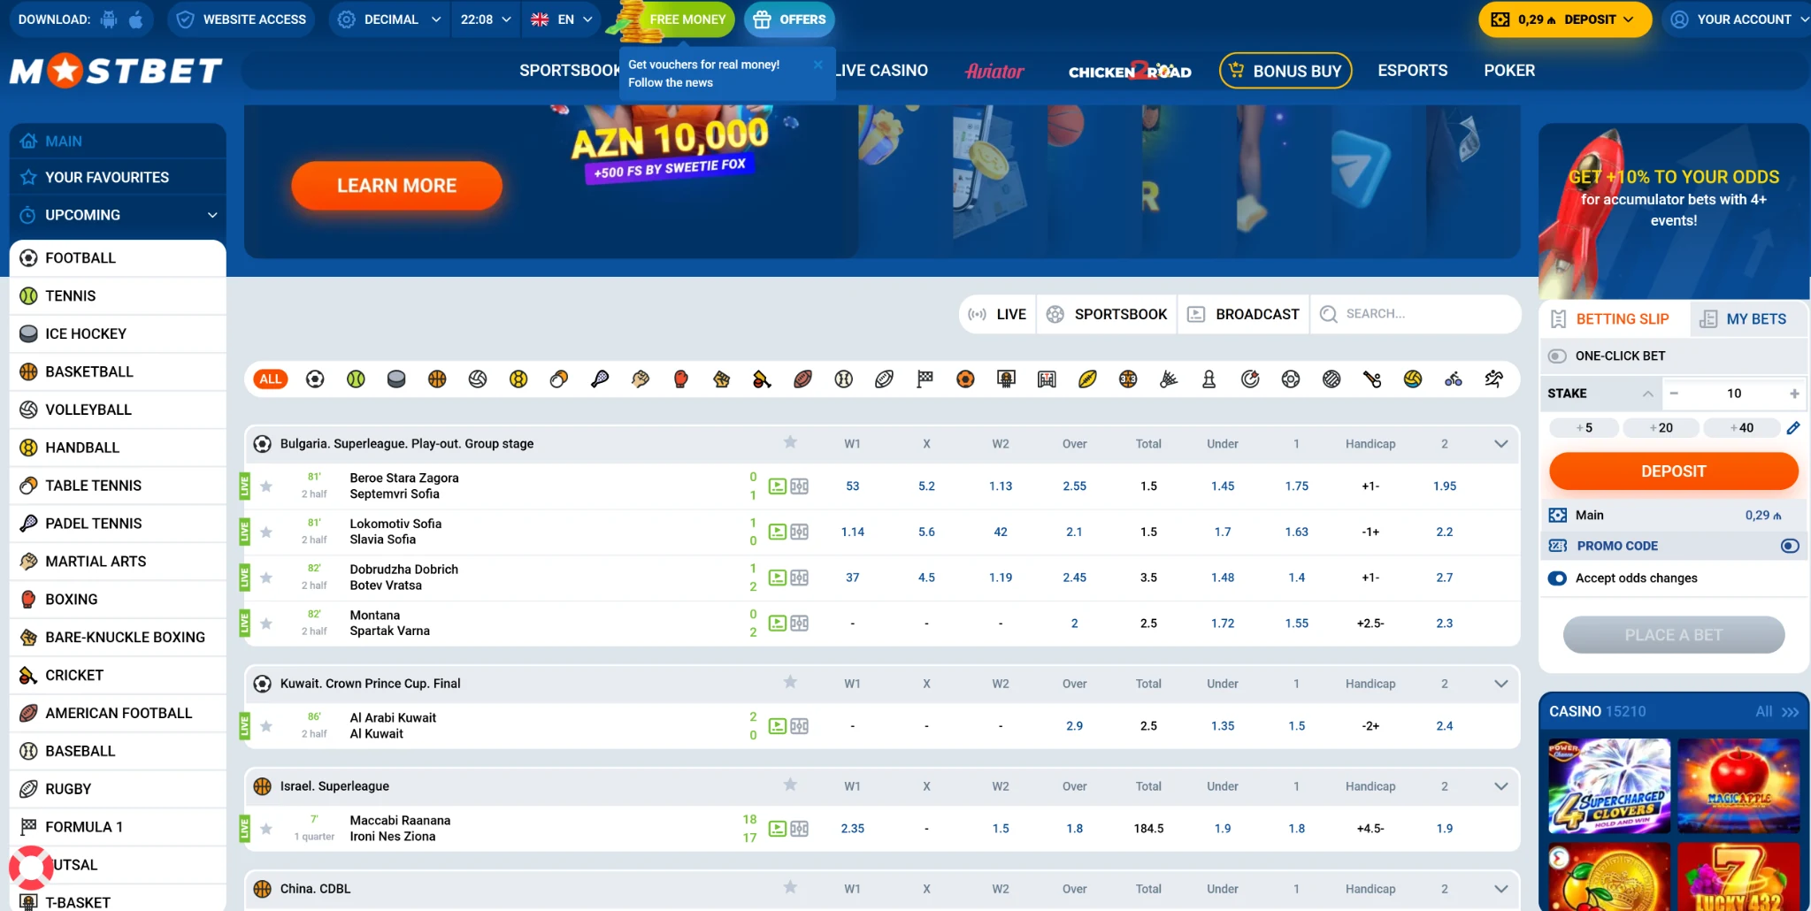The image size is (1811, 911).
Task: Add +20 quick stake amount
Action: 1661,428
